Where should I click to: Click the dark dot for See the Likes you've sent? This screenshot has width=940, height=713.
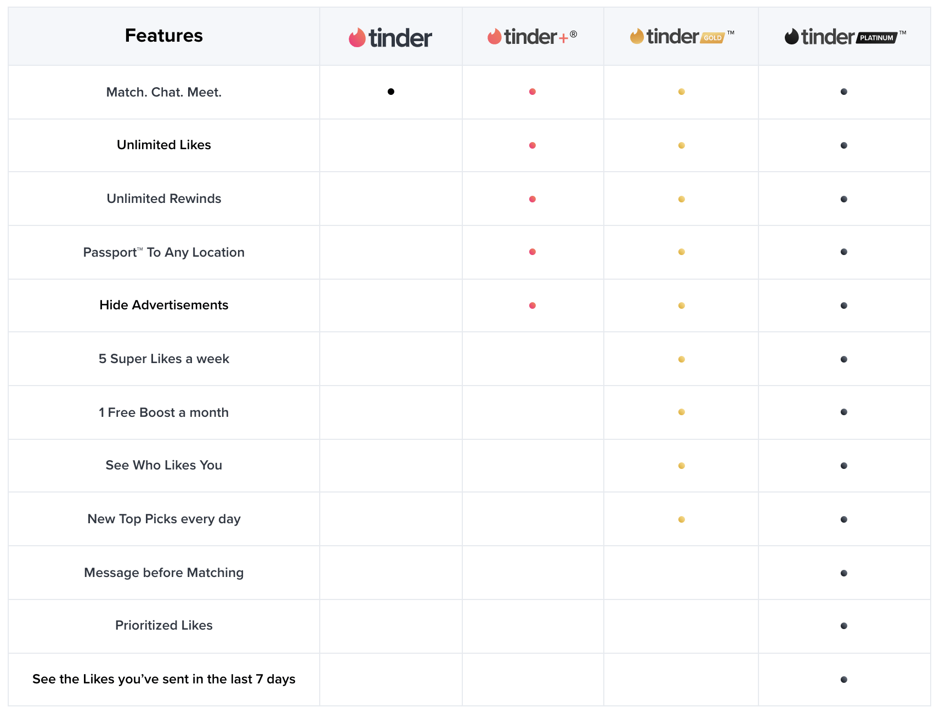coord(843,678)
